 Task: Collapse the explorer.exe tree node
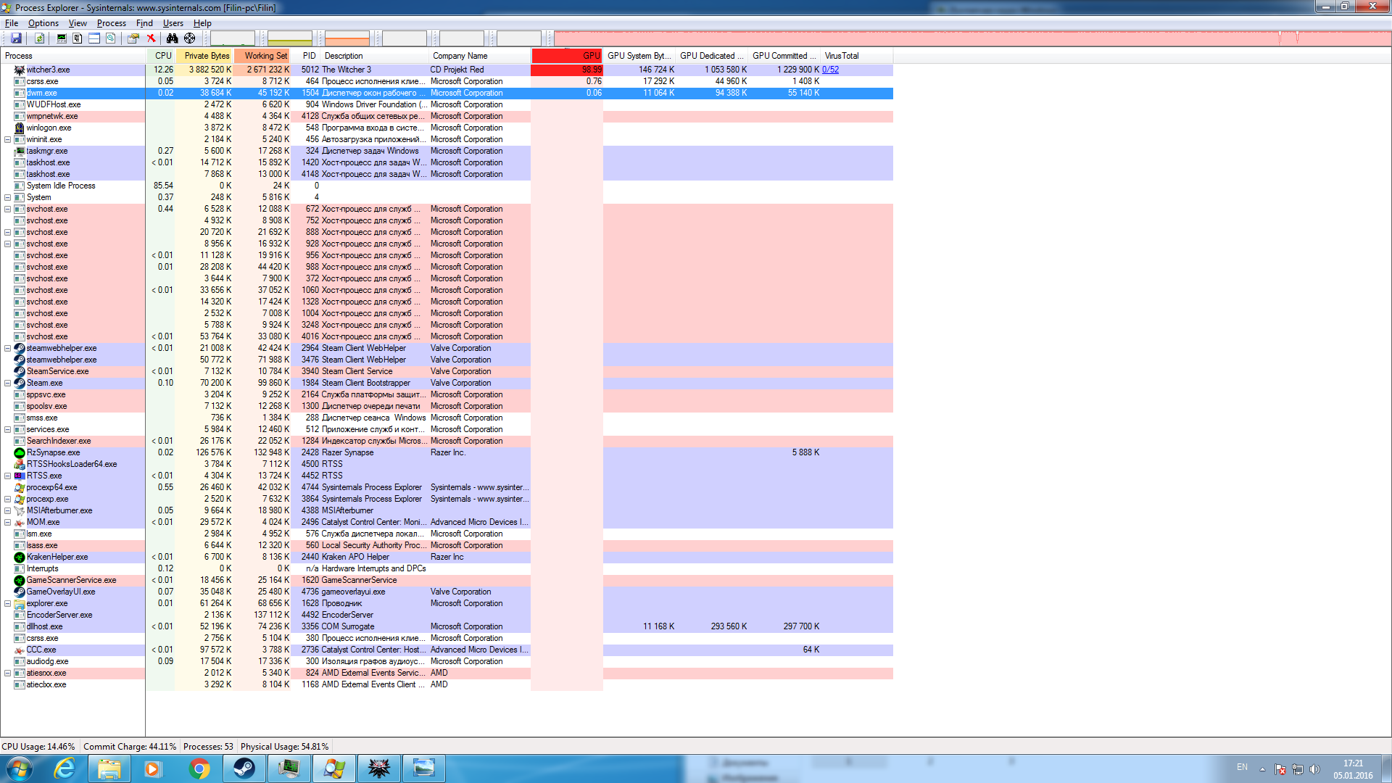pyautogui.click(x=7, y=603)
